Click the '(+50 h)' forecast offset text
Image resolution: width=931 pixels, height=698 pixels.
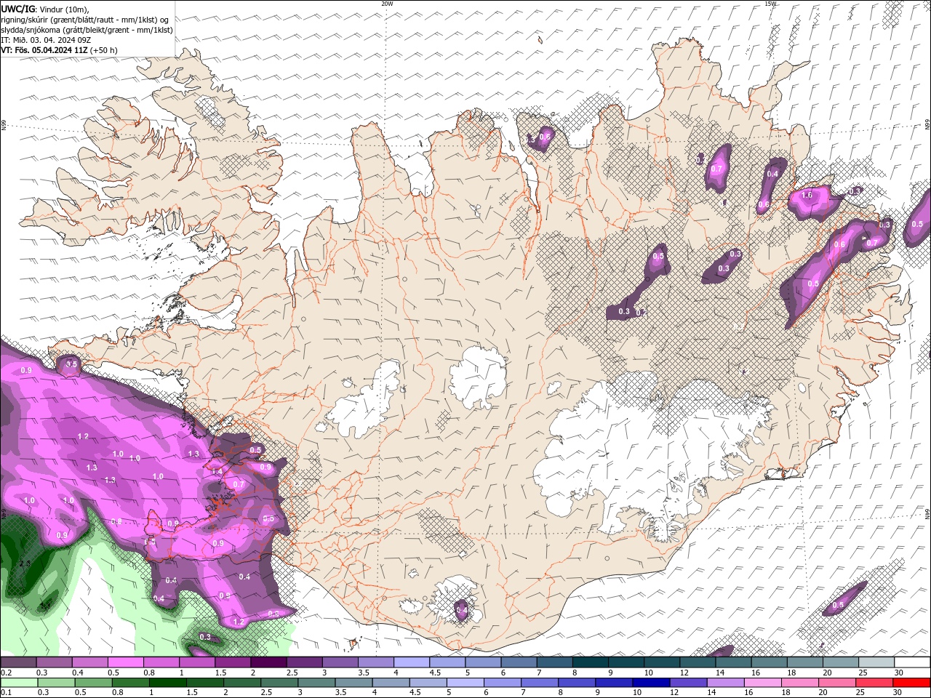[103, 50]
